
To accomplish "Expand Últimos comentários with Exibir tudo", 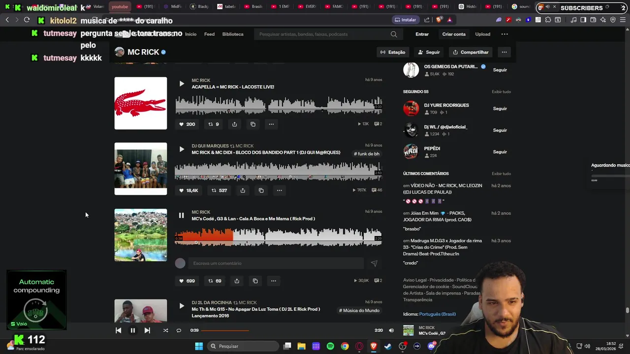I will click(x=501, y=174).
